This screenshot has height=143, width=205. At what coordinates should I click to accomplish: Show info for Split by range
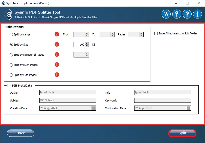(x=57, y=34)
